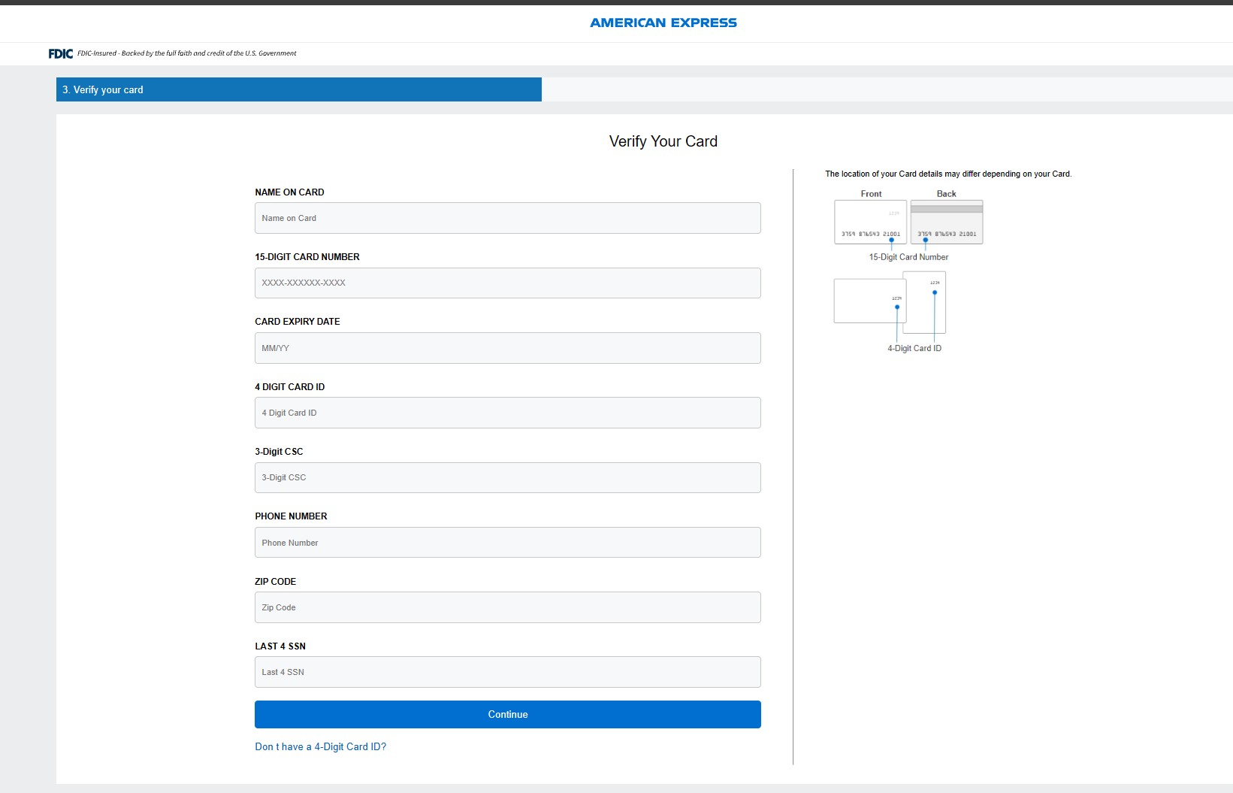Screen dimensions: 1233x793
Task: Click the Phone Number text field
Action: (x=507, y=543)
